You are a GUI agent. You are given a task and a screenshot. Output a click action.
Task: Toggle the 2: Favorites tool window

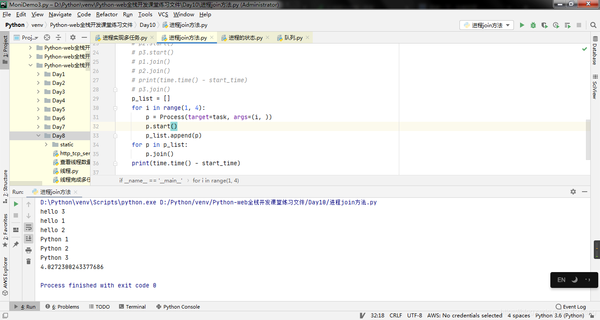point(5,230)
